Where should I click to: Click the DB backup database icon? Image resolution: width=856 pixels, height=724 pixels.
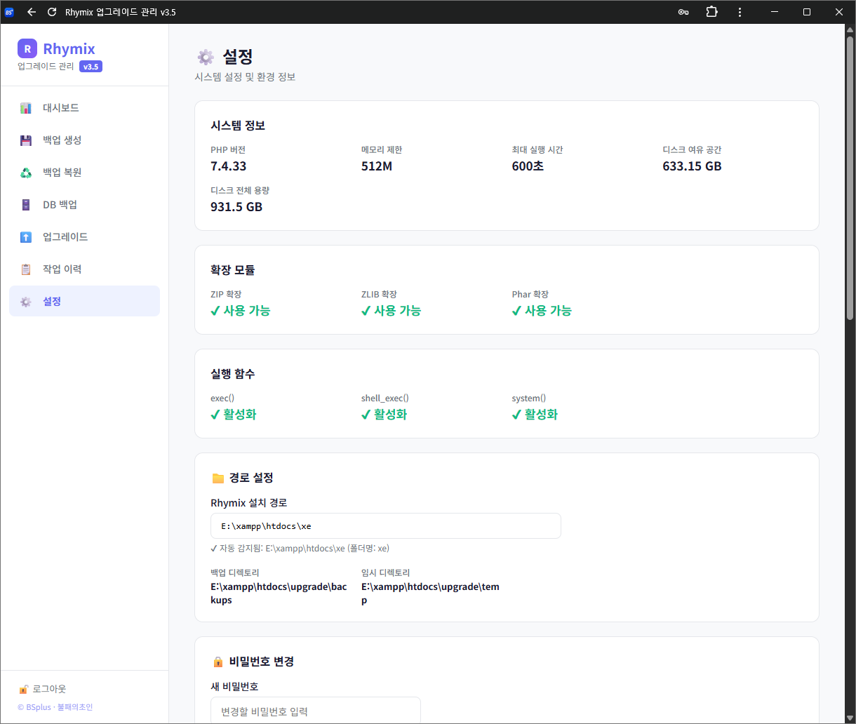point(26,205)
